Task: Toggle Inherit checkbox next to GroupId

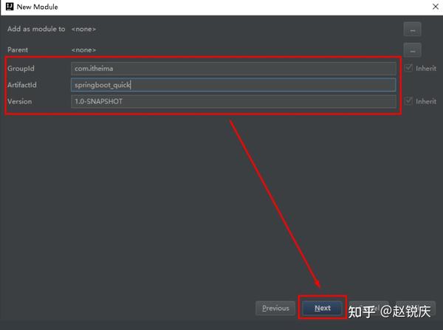Action: (408, 68)
